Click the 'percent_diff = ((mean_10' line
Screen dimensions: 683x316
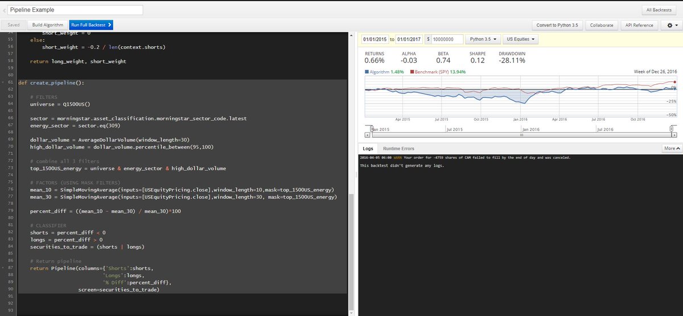tap(105, 211)
